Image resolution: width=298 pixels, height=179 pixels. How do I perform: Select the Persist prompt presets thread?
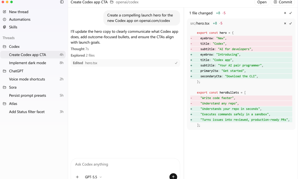coord(33,95)
